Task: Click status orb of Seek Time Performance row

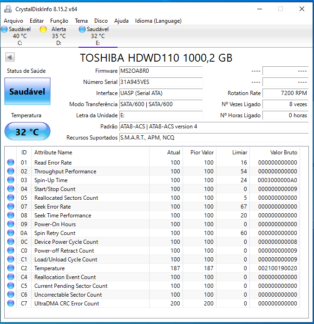Action: point(11,216)
